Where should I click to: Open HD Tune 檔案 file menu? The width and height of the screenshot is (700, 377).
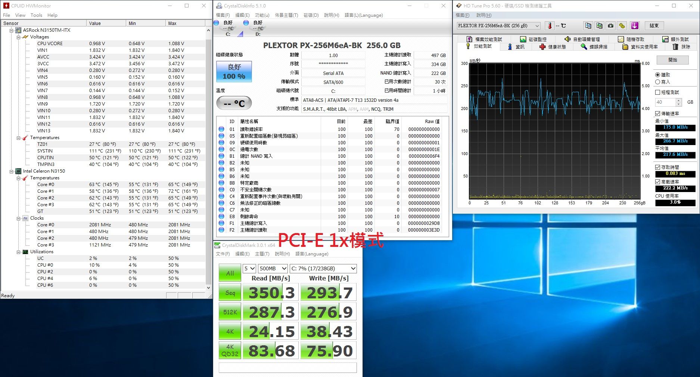pos(462,15)
